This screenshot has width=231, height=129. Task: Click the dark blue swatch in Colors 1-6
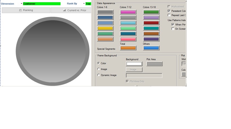coord(105,17)
